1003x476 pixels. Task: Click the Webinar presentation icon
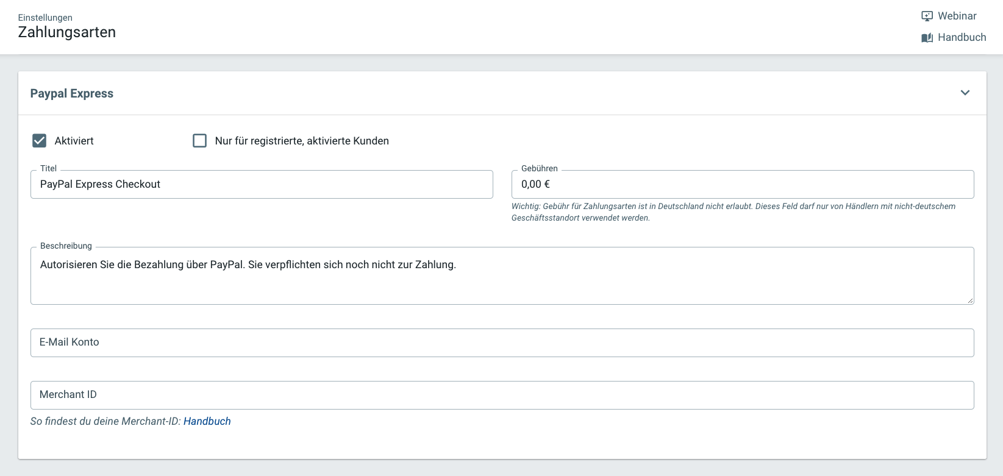pyautogui.click(x=927, y=16)
